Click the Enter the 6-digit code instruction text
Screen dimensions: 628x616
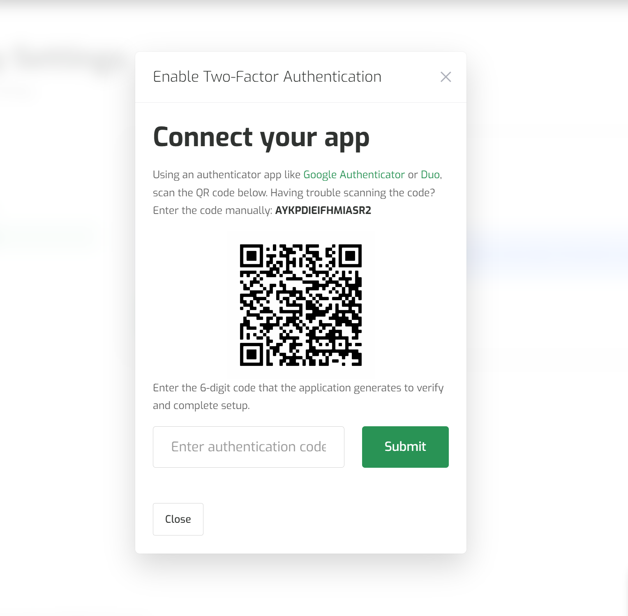[298, 388]
